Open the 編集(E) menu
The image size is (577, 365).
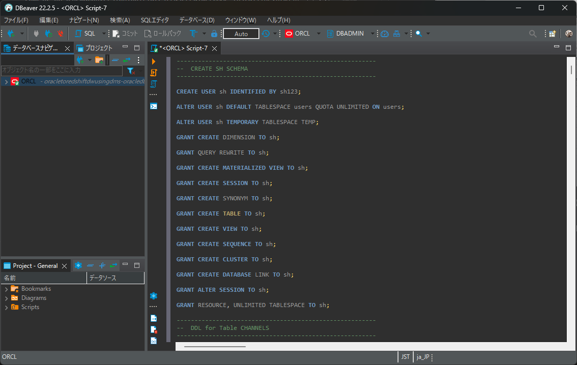48,20
